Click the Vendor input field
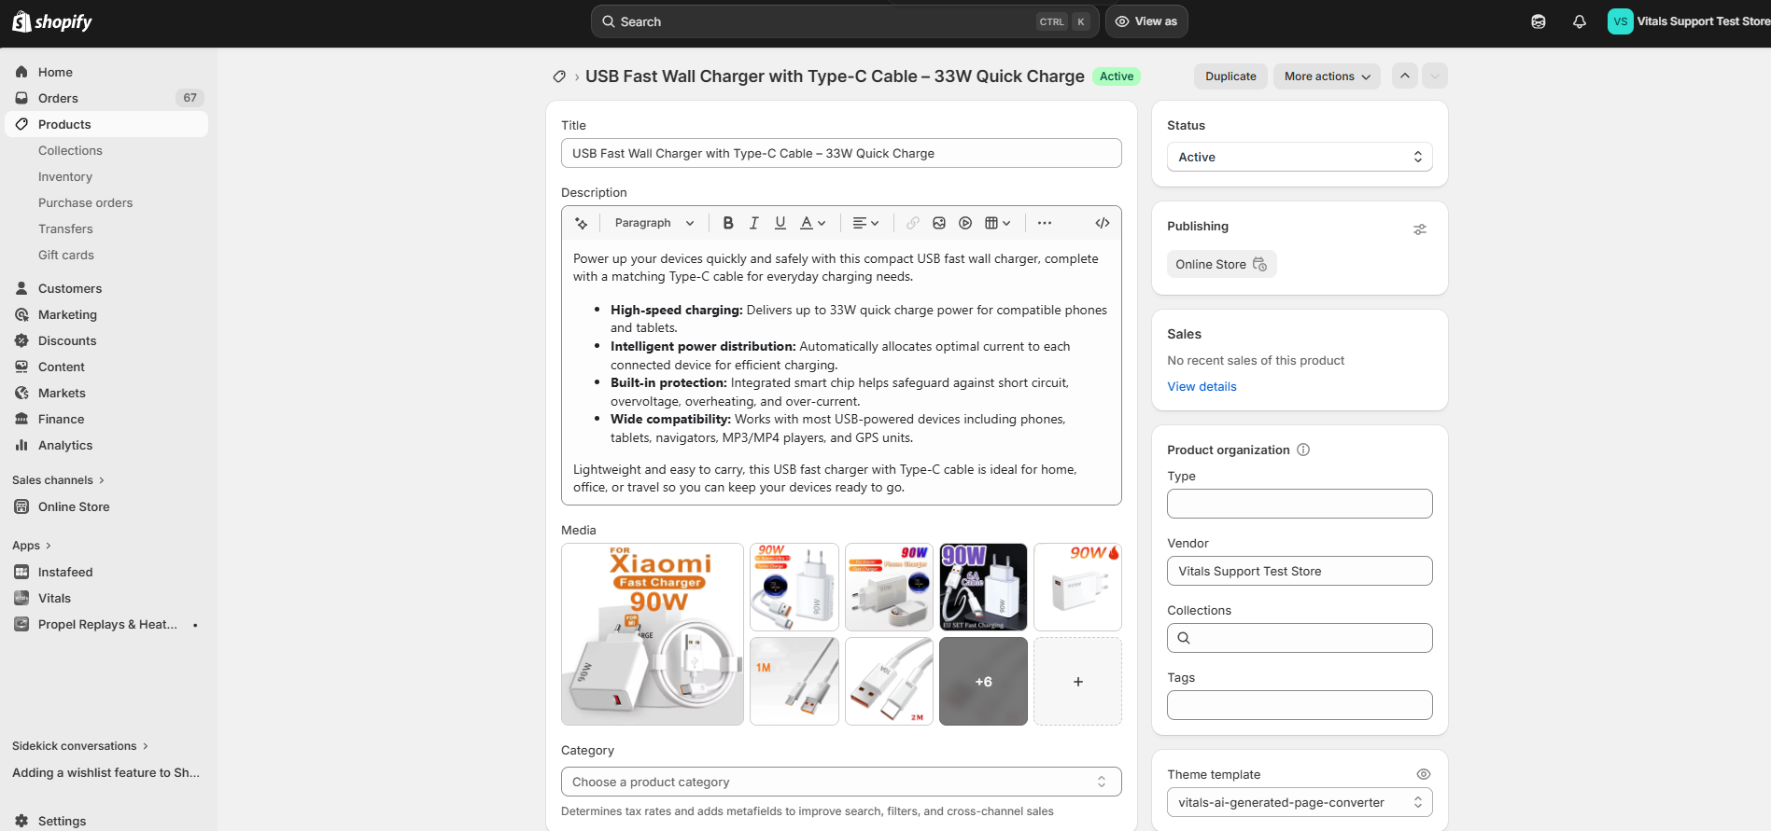The image size is (1771, 831). pos(1300,571)
